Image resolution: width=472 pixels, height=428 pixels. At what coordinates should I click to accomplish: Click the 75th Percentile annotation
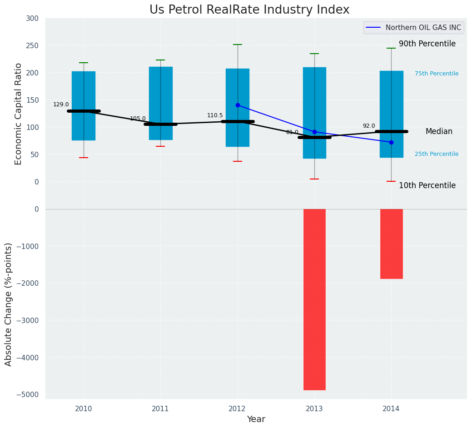(x=437, y=74)
